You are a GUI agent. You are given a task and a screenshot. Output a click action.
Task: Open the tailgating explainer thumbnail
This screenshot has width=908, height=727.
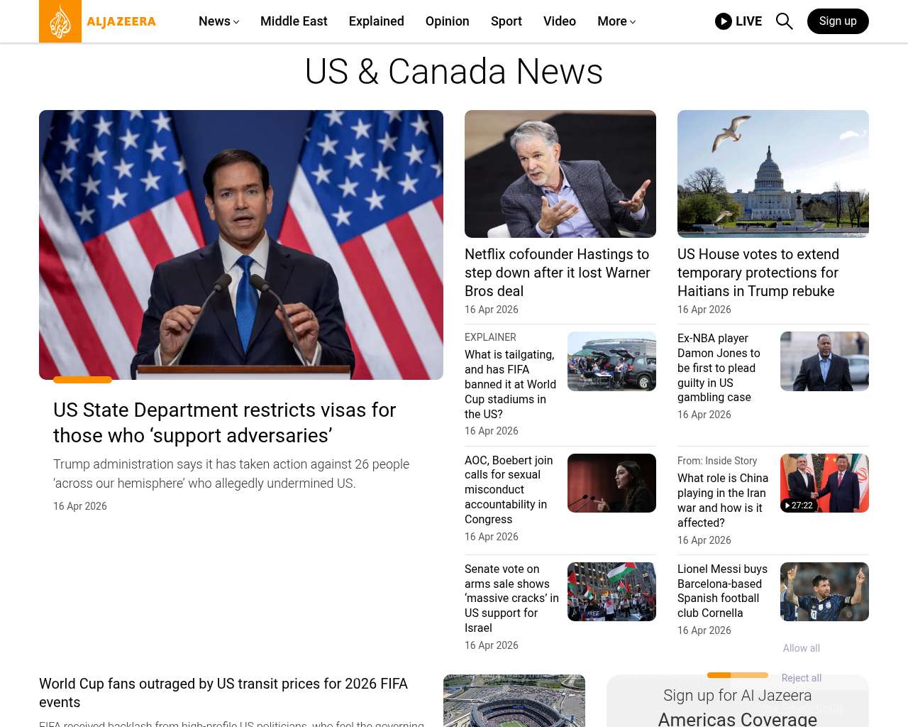(x=611, y=361)
